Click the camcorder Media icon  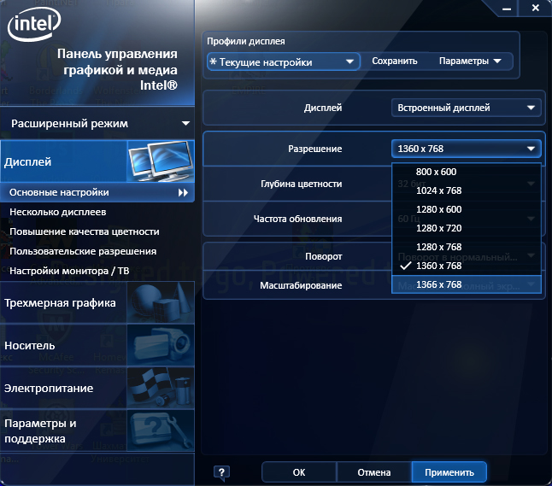pyautogui.click(x=161, y=345)
